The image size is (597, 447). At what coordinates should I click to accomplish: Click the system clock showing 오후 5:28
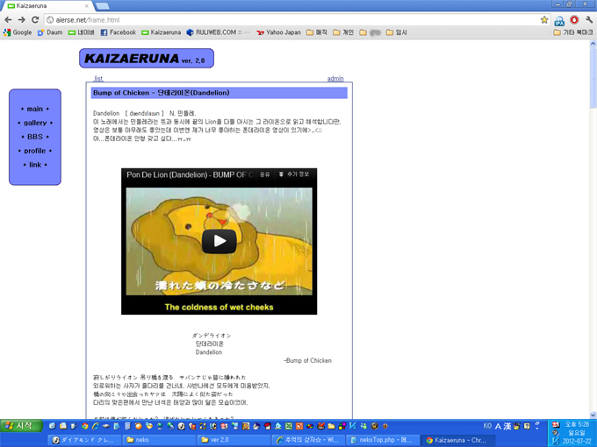click(577, 424)
